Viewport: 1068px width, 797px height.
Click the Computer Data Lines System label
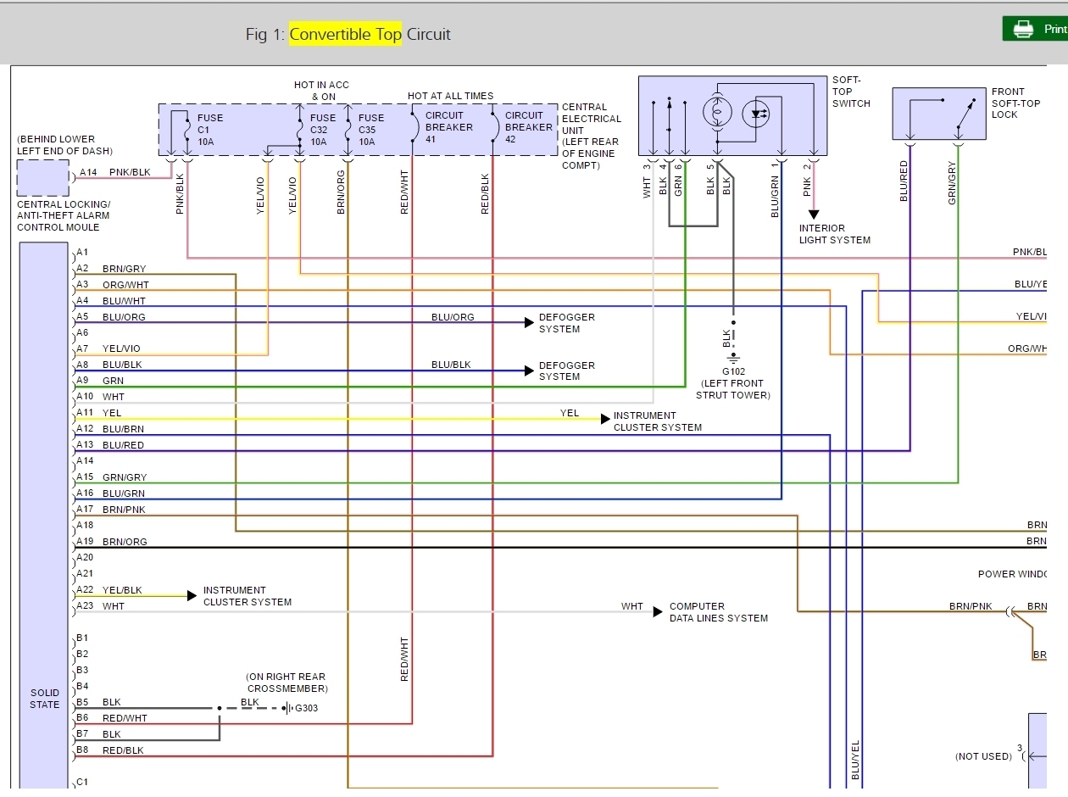click(719, 612)
